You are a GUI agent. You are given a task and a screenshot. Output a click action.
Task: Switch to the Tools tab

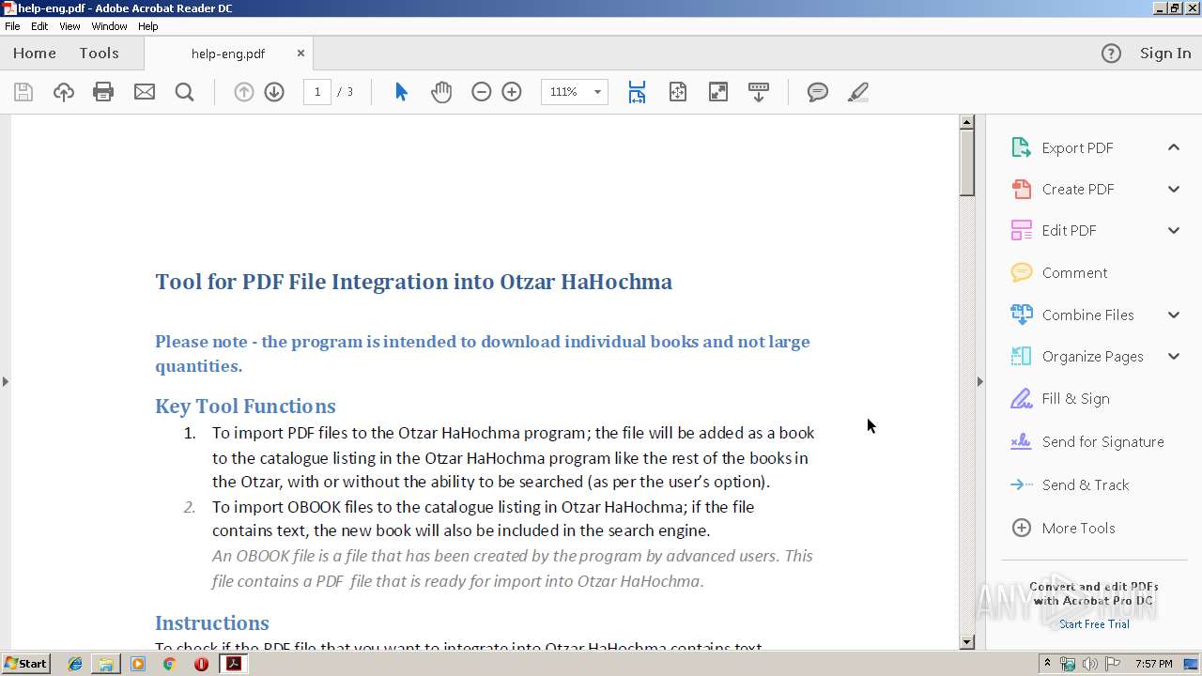point(99,54)
